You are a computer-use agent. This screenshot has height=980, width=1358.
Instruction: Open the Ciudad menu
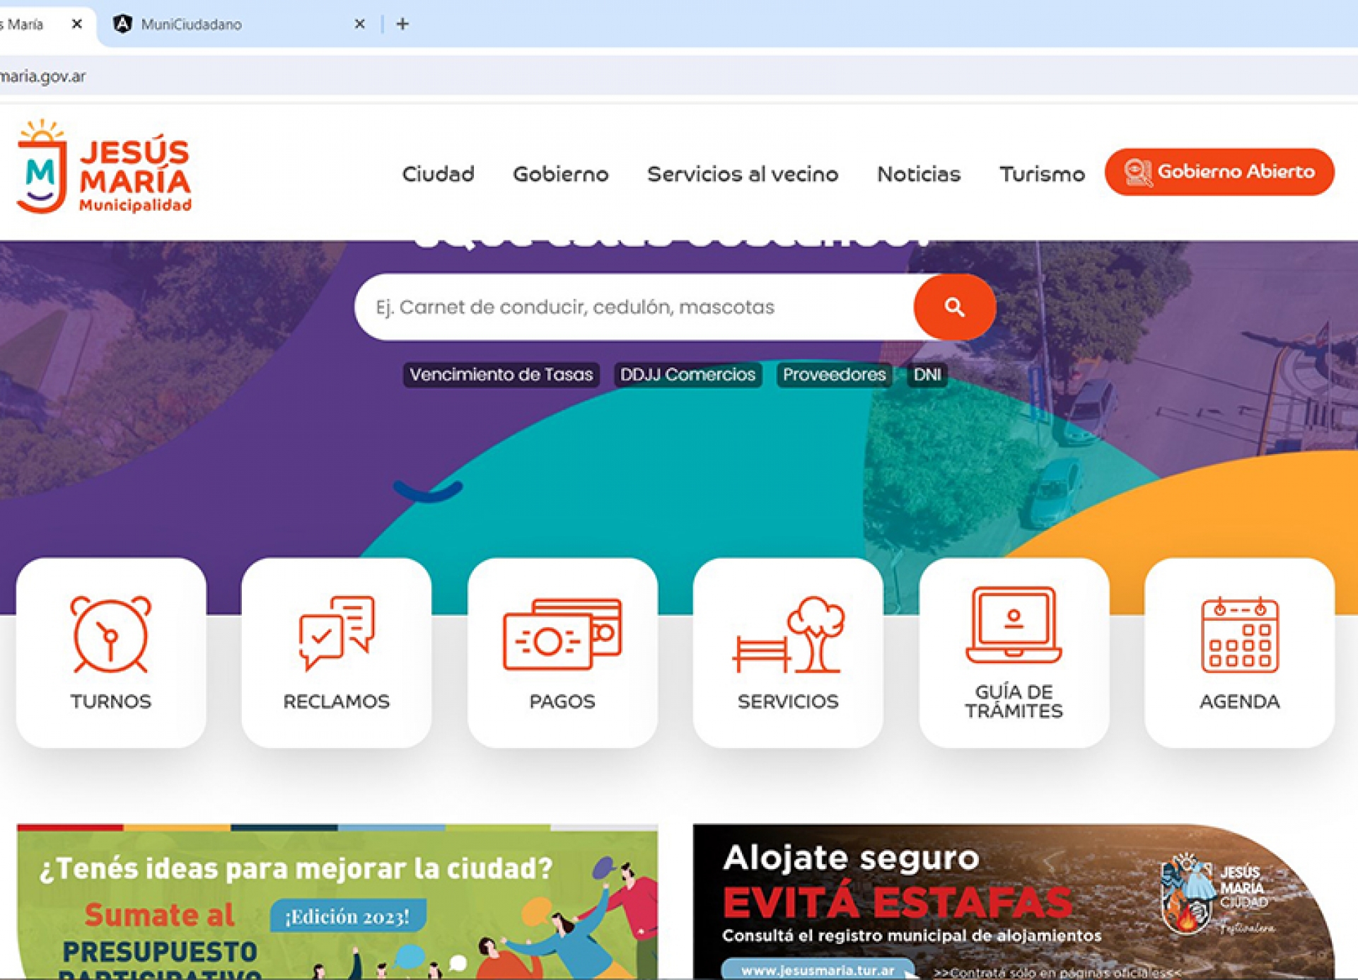[x=438, y=174]
